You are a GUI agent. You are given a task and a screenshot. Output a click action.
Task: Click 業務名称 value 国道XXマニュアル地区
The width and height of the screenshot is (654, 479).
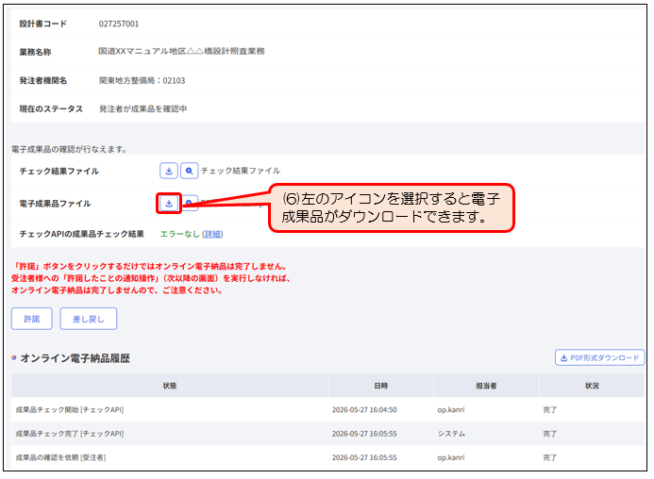pos(181,51)
